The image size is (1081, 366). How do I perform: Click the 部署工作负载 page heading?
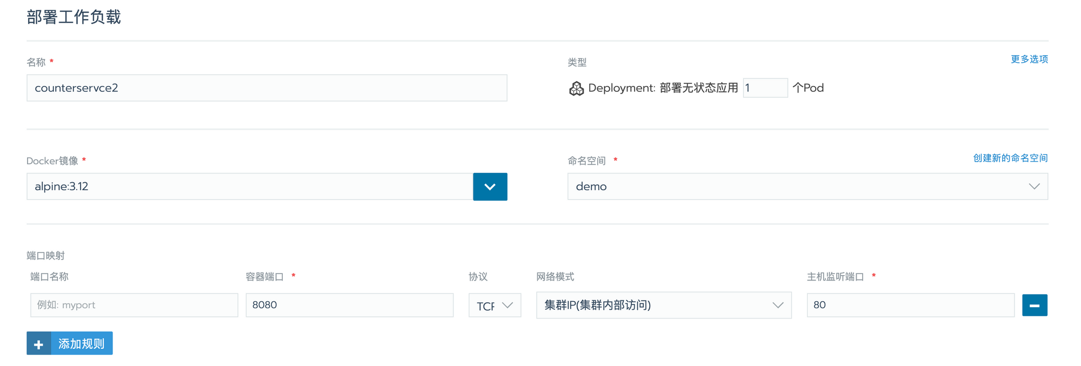[x=74, y=17]
